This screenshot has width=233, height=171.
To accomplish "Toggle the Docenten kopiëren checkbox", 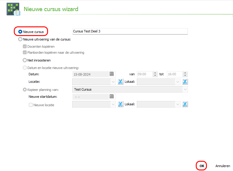I will point(25,46).
